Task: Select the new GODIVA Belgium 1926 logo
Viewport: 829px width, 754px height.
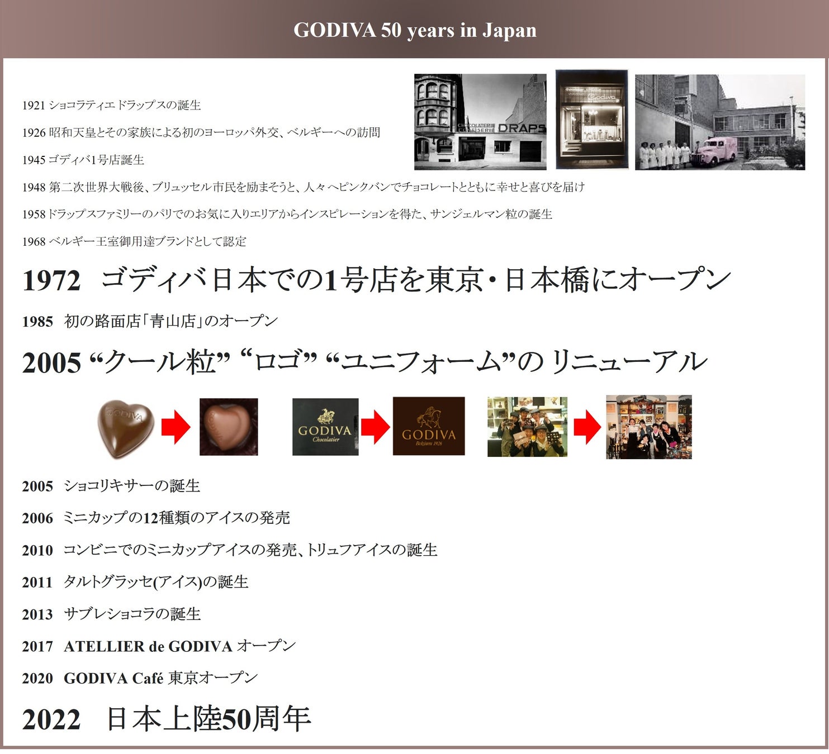Action: (x=429, y=426)
